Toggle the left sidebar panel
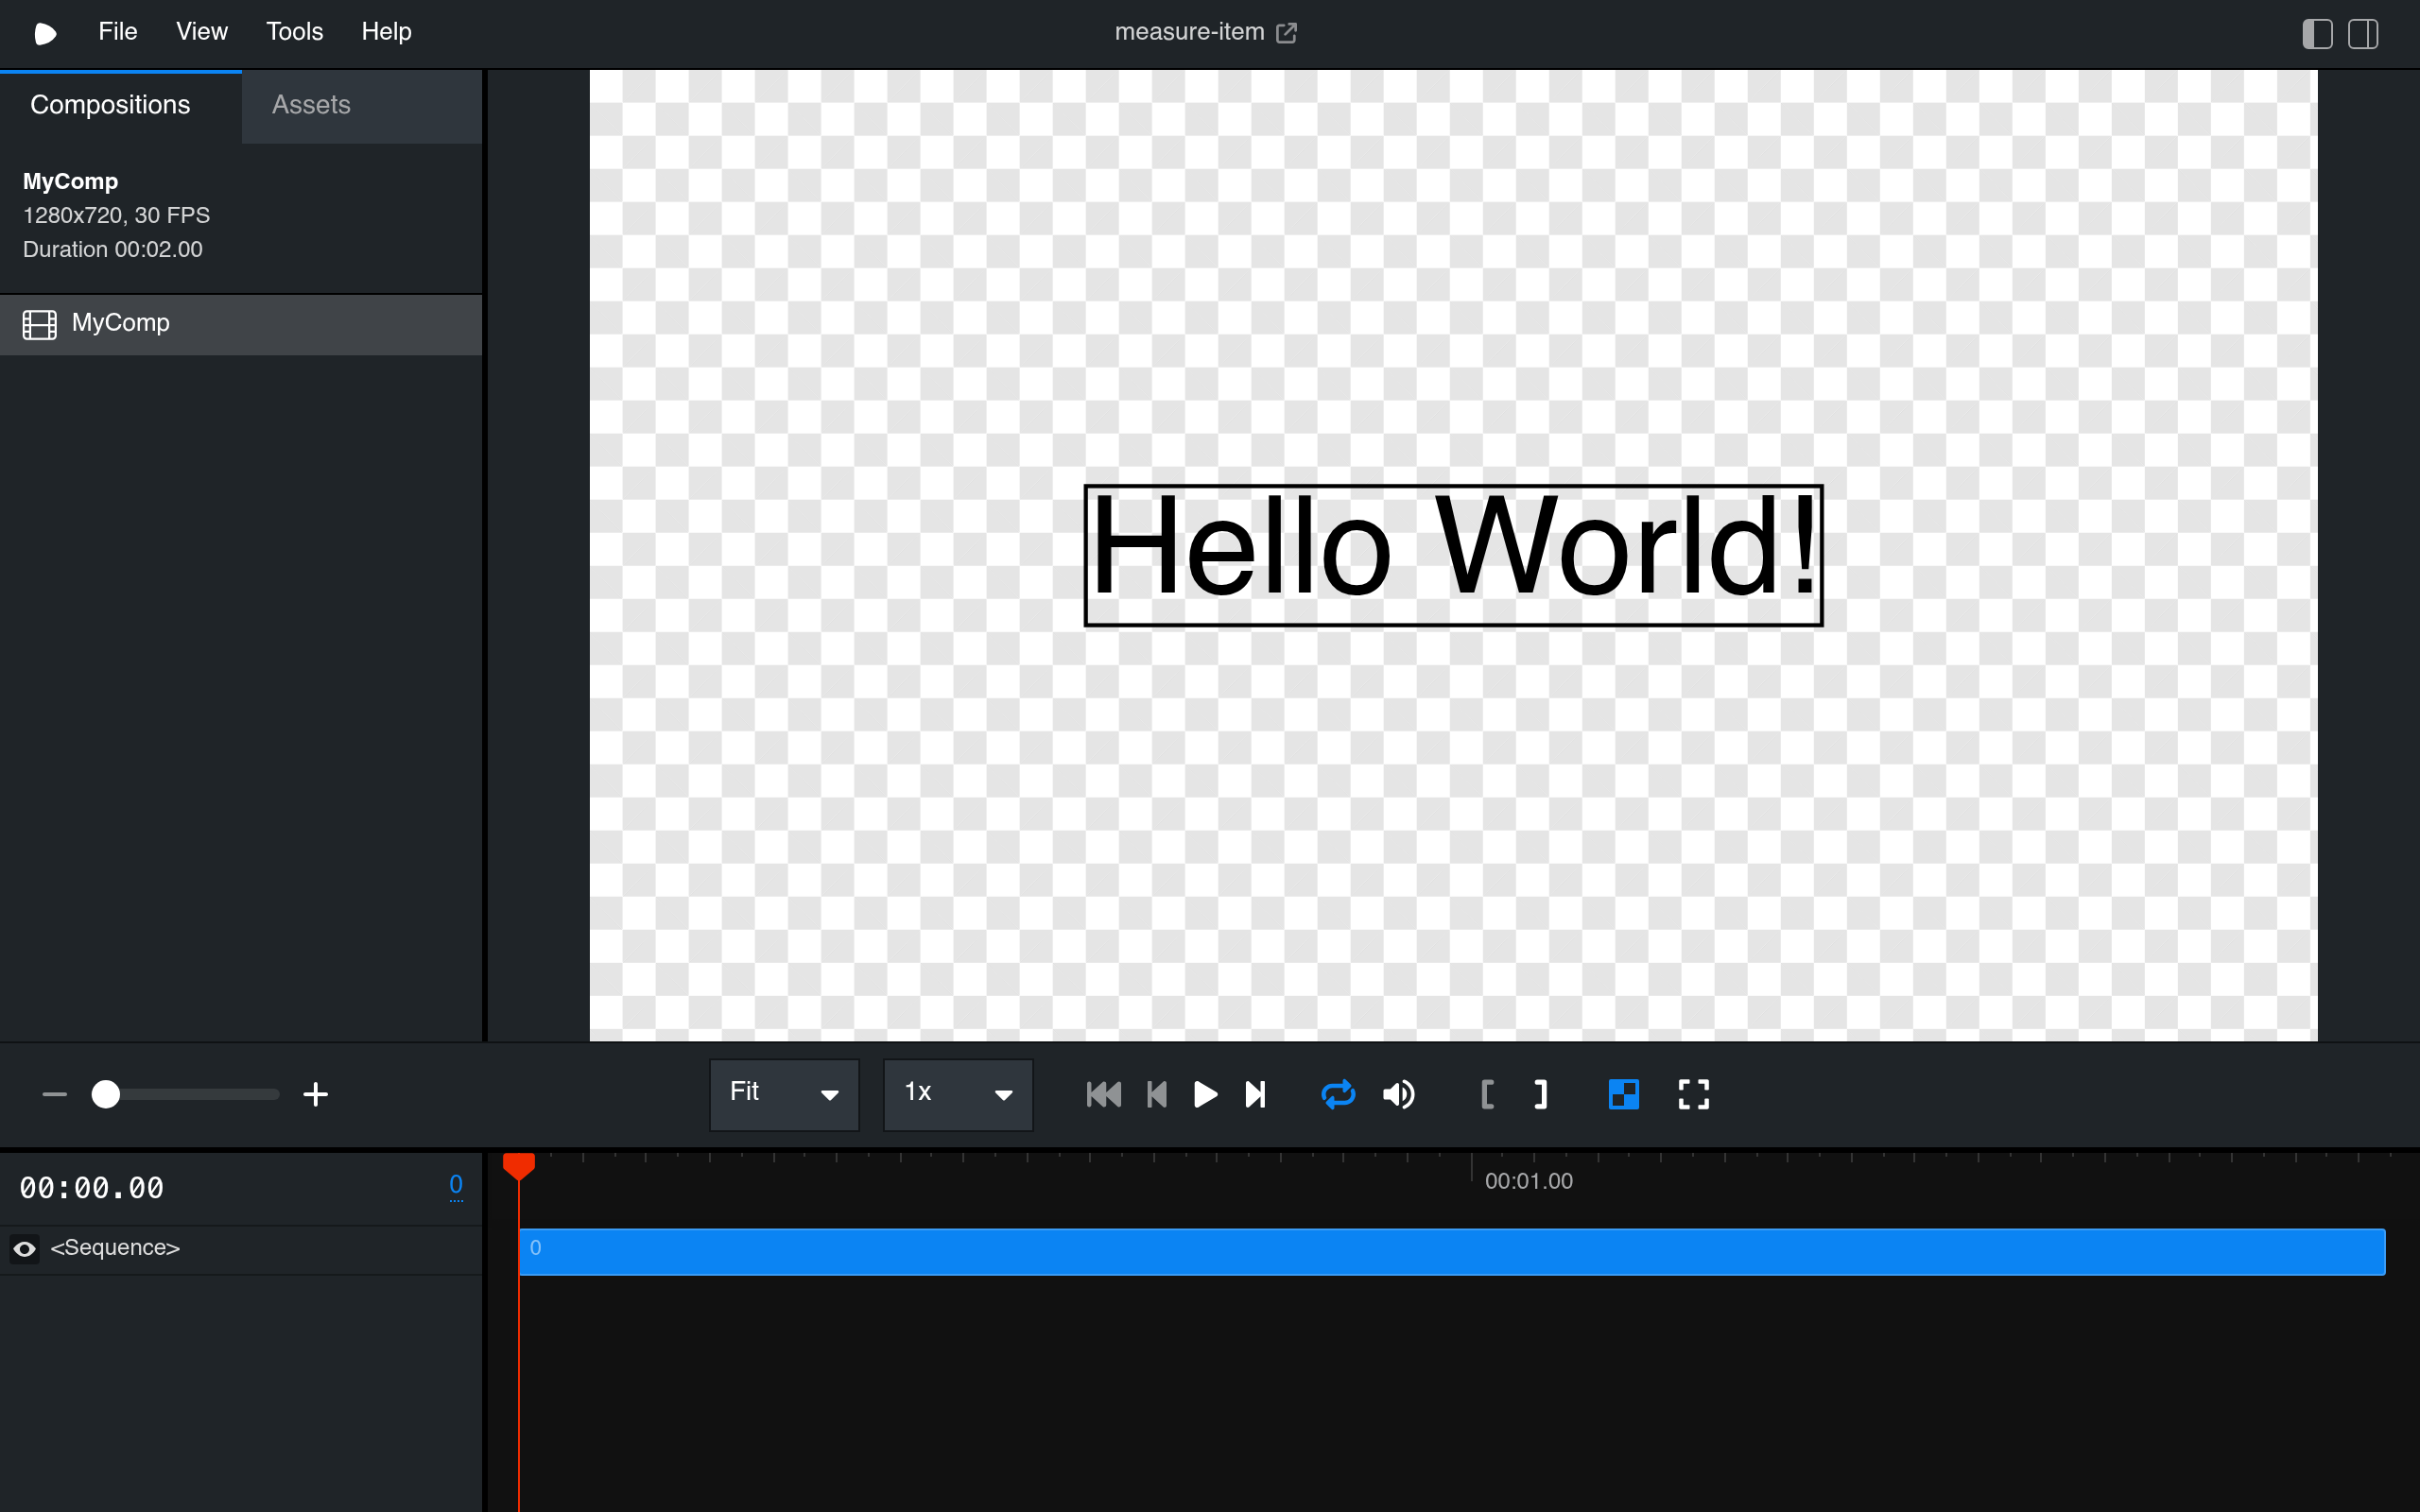Screen dimensions: 2420x1512 pyautogui.click(x=2317, y=33)
